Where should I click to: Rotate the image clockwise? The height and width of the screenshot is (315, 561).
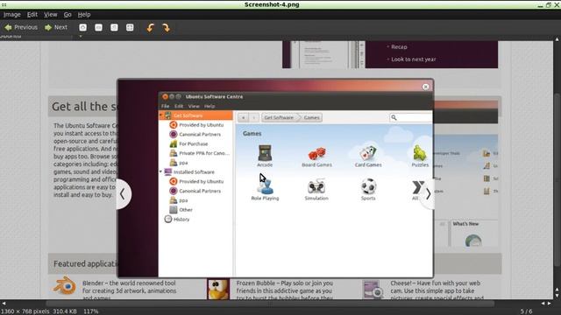[x=166, y=27]
